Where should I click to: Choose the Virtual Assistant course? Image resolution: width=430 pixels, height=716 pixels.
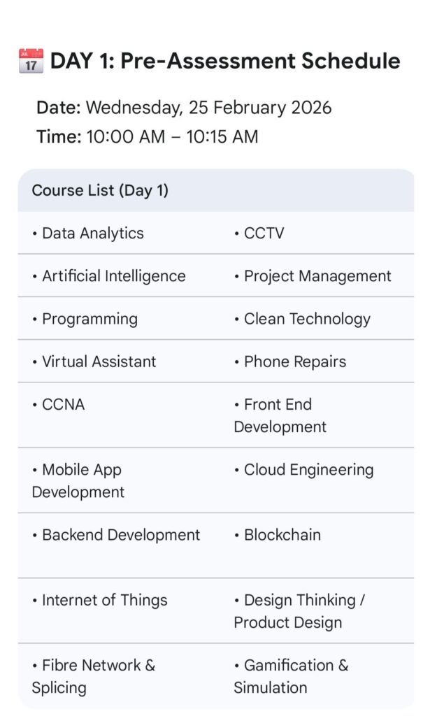click(x=99, y=361)
